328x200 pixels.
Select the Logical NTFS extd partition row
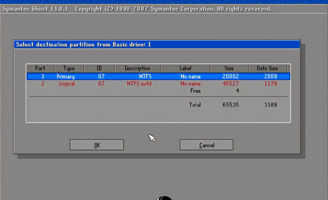pos(159,83)
